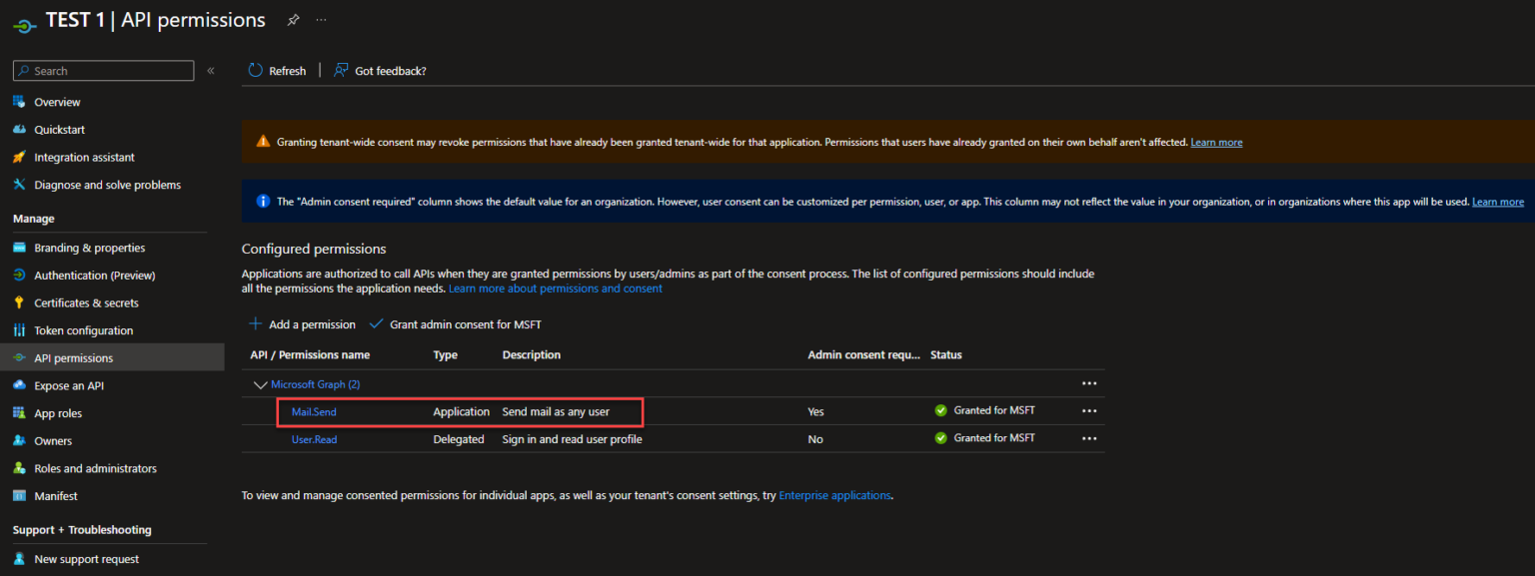Collapse the sidebar with double-chevron icon
1535x576 pixels.
tap(211, 71)
